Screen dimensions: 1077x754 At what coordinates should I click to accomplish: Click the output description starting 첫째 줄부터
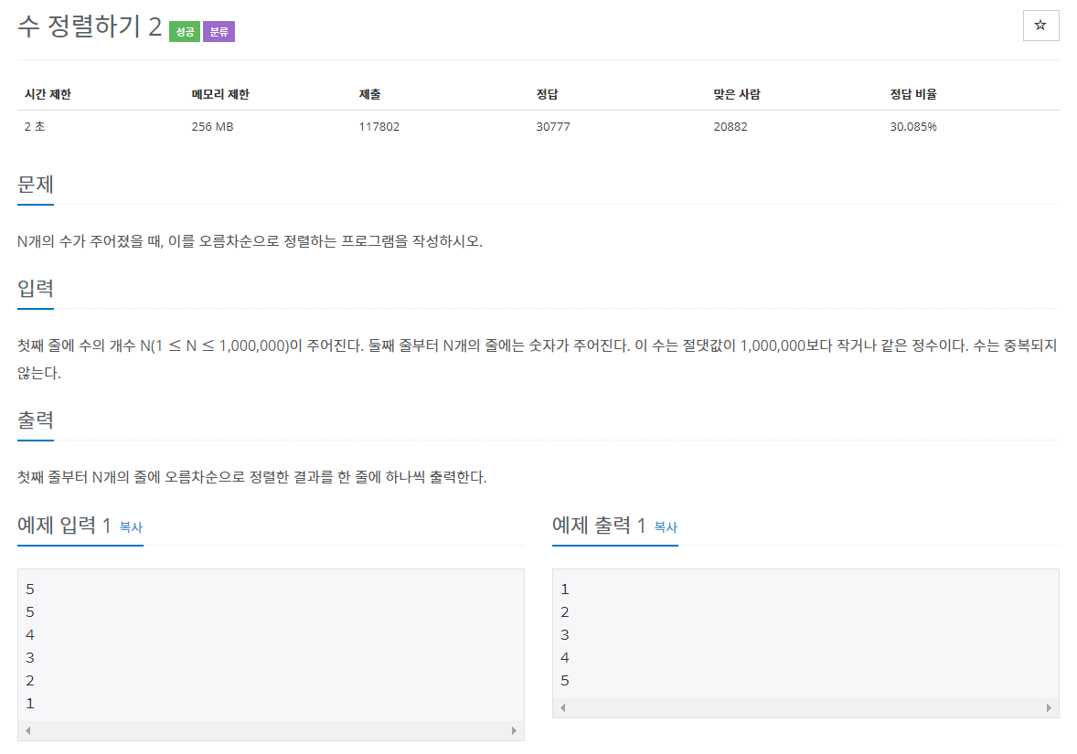pos(252,476)
